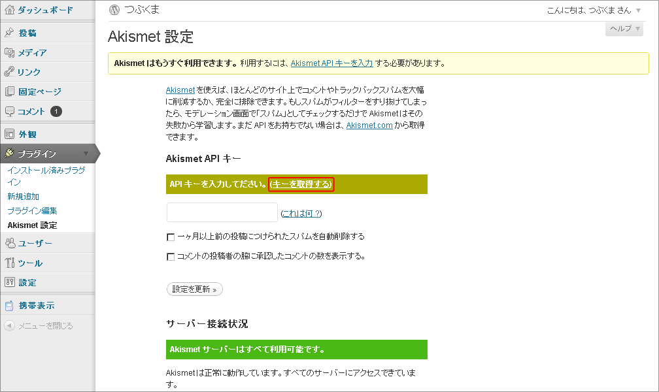Click the tools icon beside ツール

tap(10, 263)
